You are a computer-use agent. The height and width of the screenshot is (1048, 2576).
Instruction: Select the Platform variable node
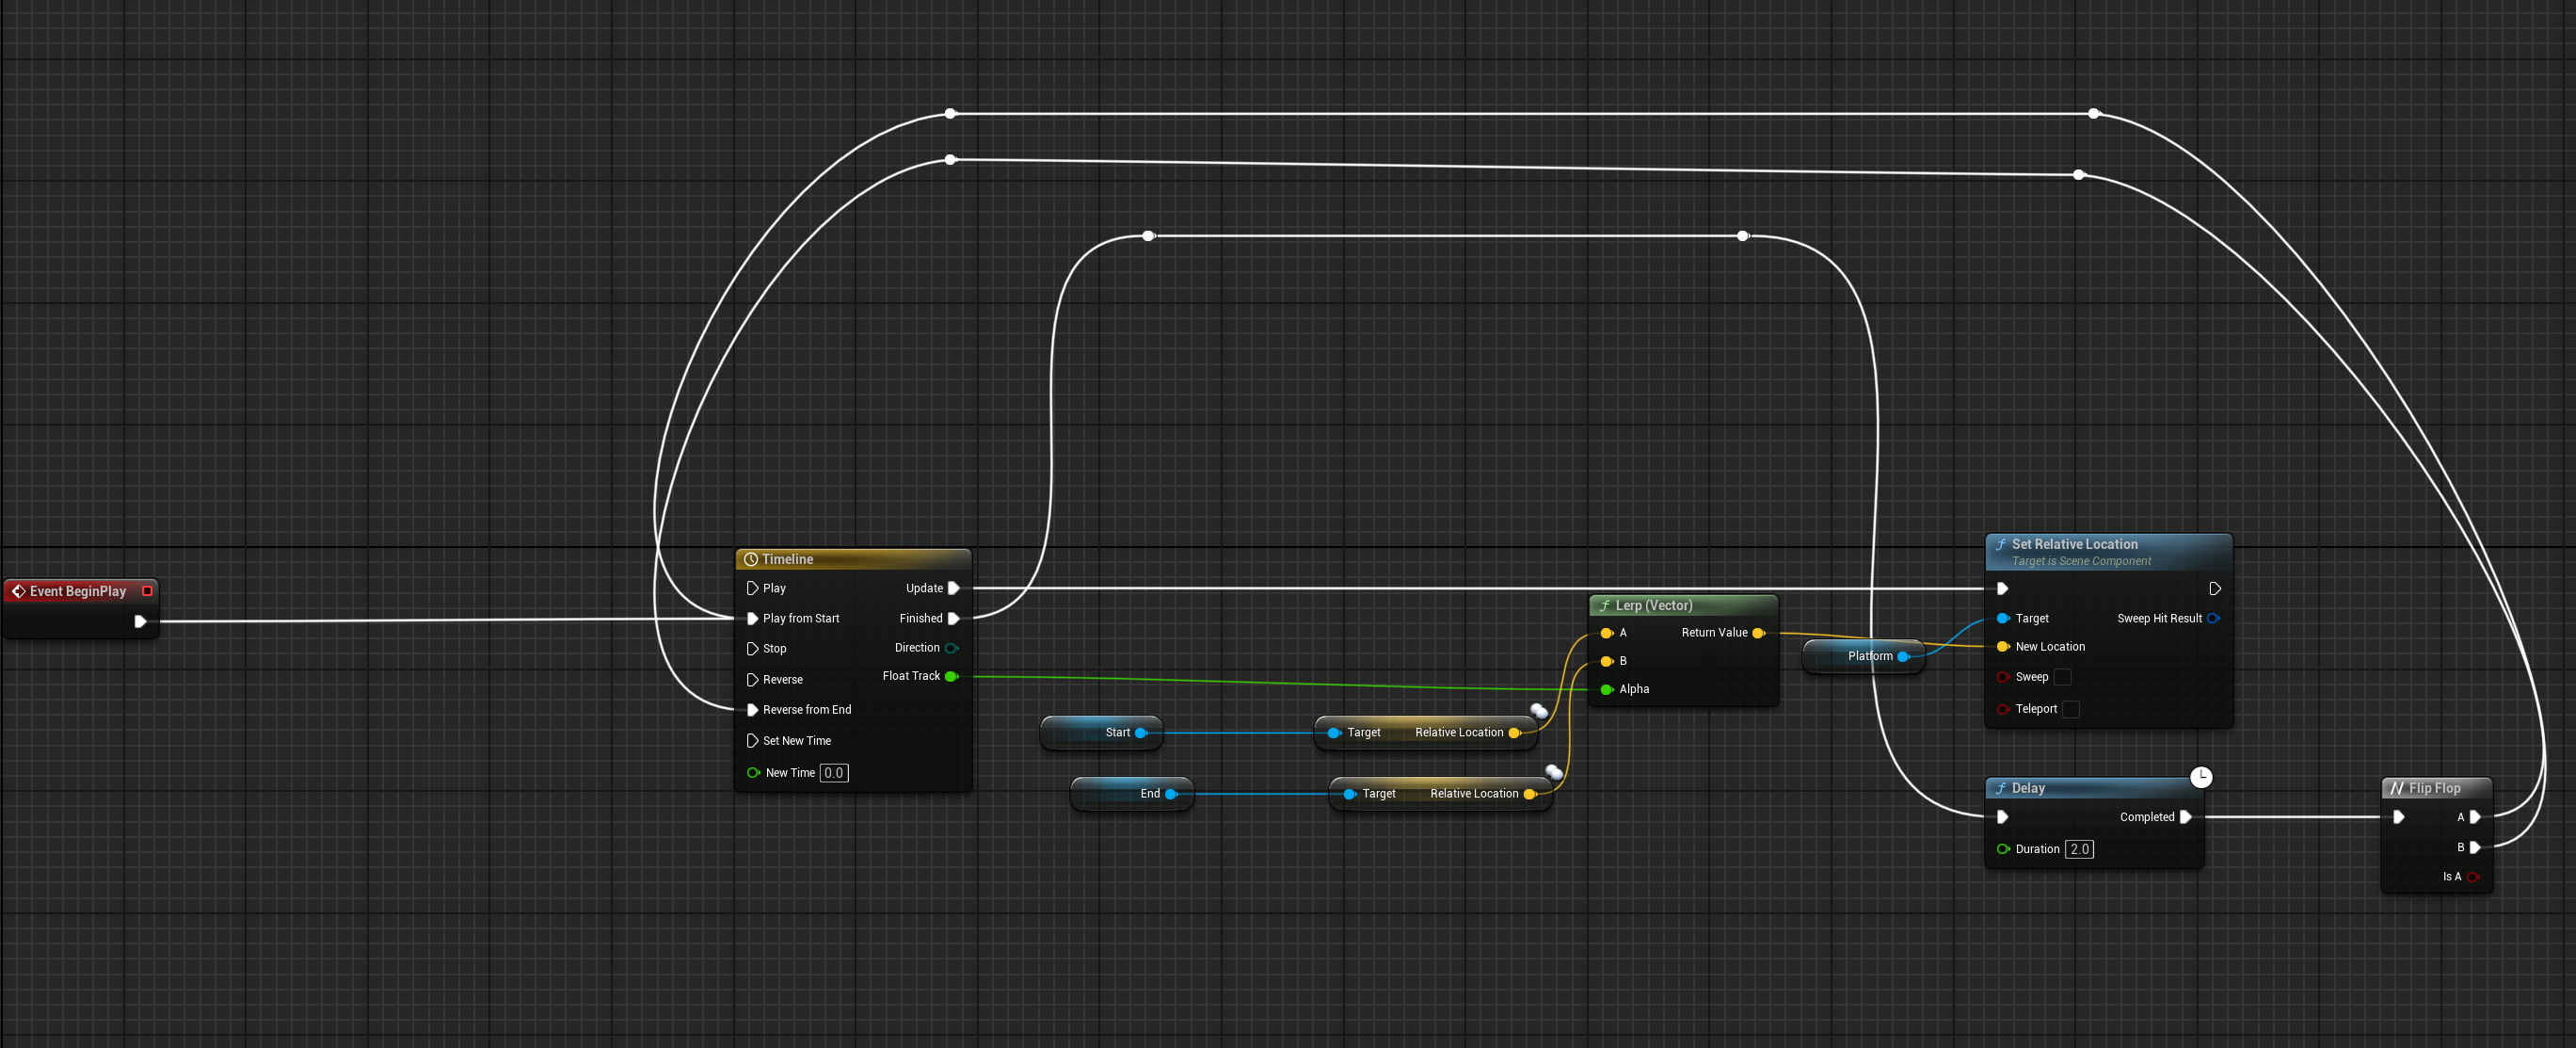click(1863, 656)
